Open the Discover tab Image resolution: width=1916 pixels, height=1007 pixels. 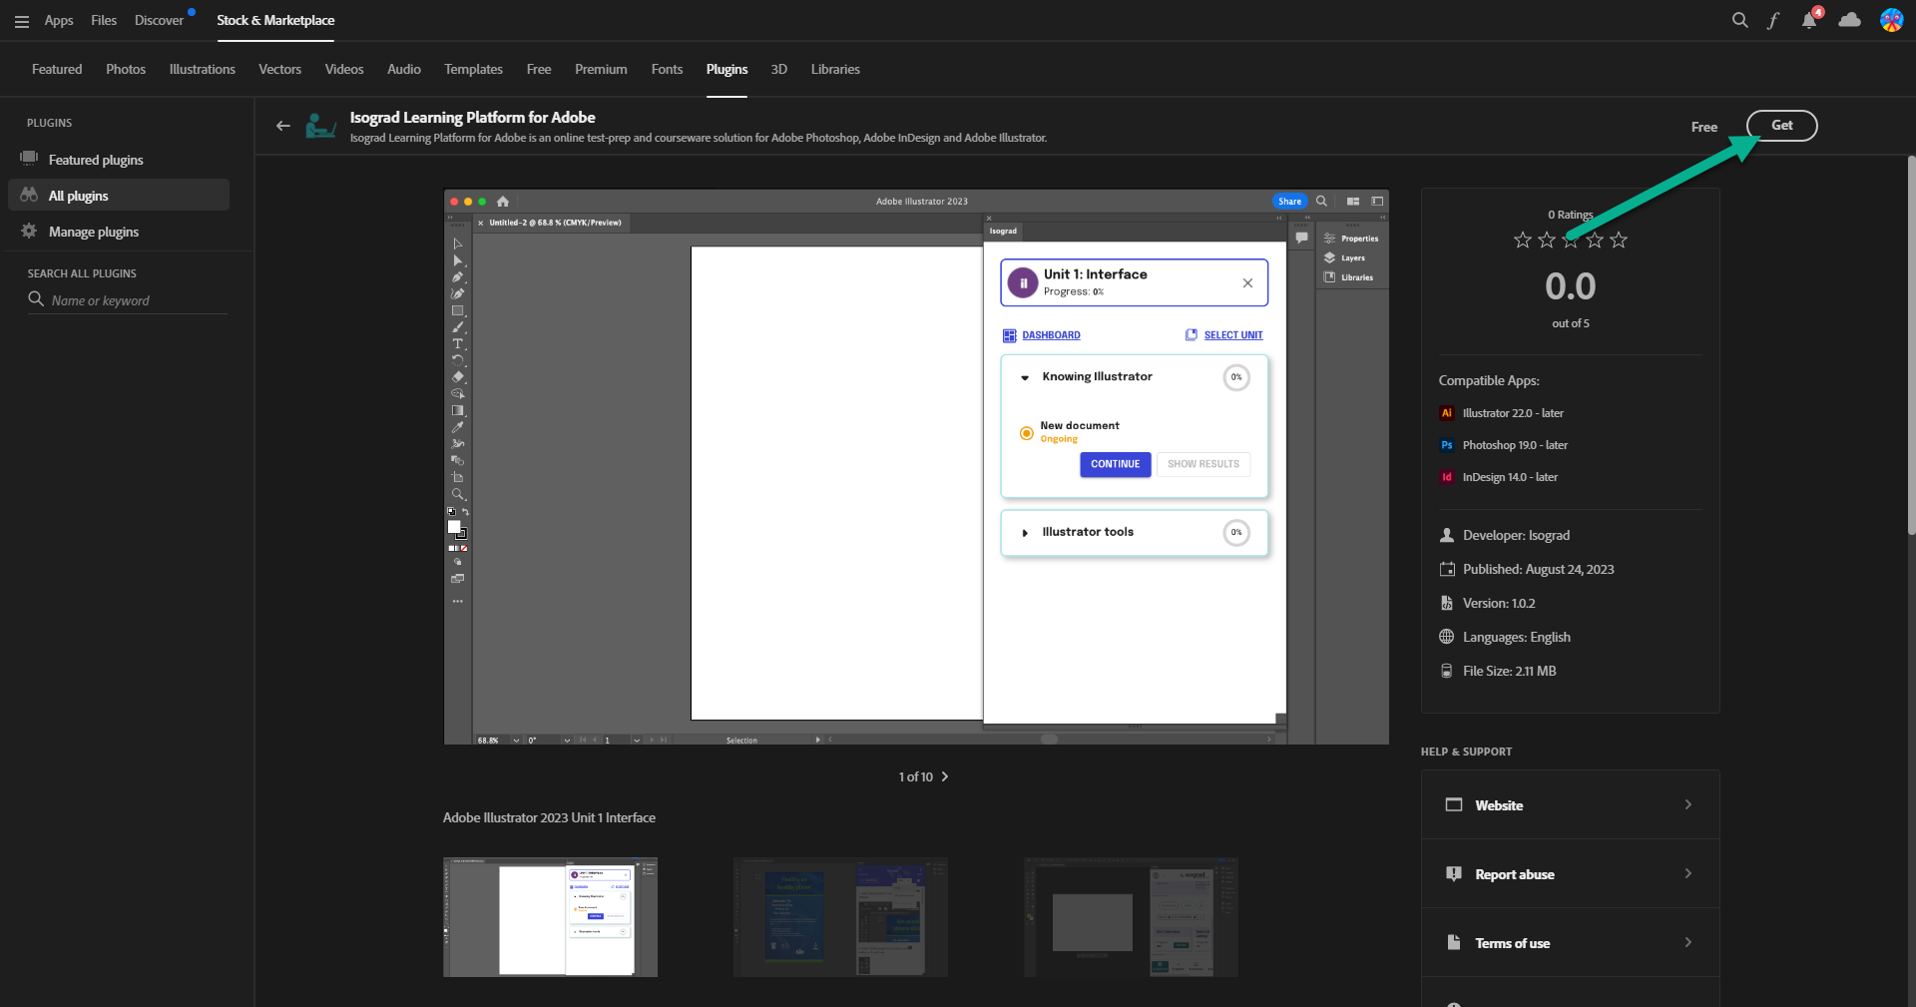point(160,20)
